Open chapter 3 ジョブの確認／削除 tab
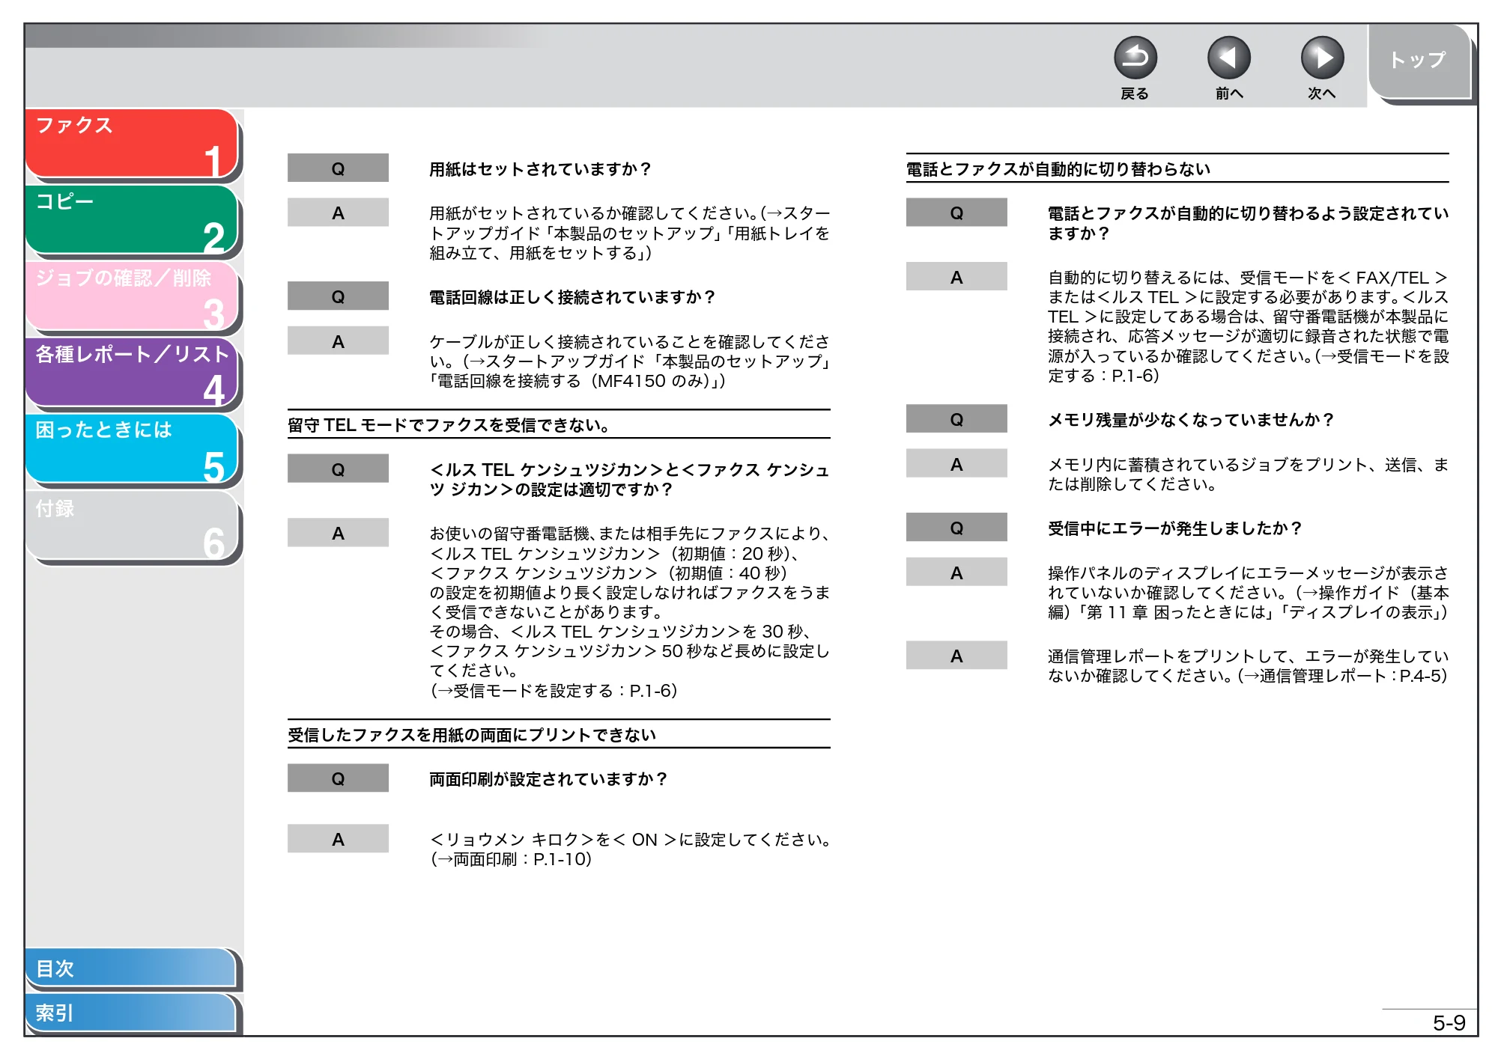The image size is (1498, 1059). (x=131, y=296)
